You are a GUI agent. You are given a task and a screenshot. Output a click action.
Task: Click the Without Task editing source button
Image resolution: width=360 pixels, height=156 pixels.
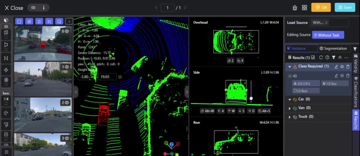click(328, 35)
